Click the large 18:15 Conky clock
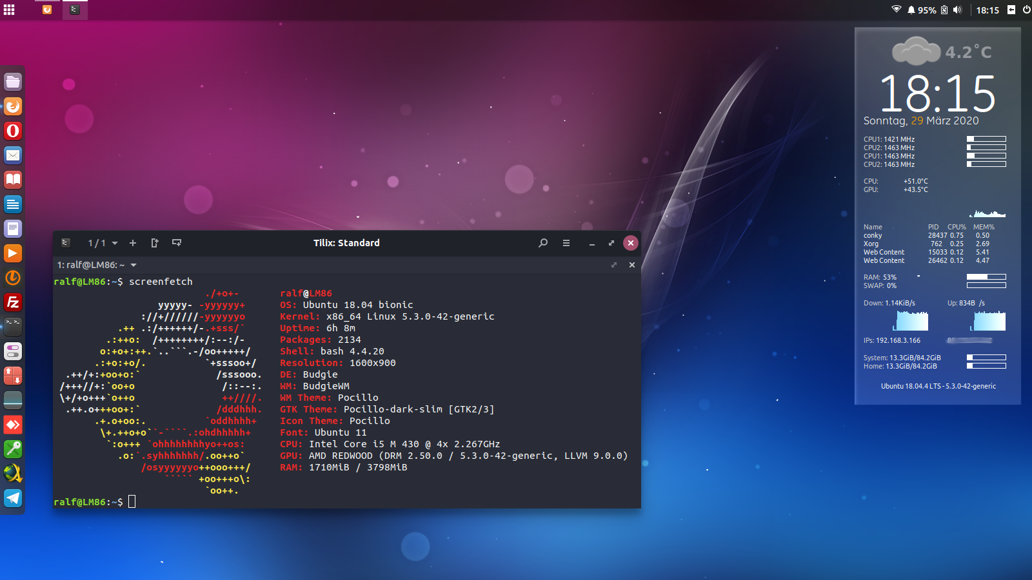This screenshot has width=1032, height=580. tap(938, 93)
